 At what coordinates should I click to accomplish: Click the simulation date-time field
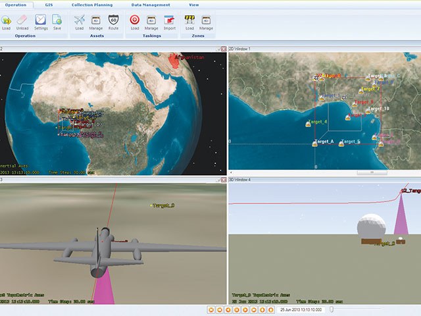coord(300,309)
